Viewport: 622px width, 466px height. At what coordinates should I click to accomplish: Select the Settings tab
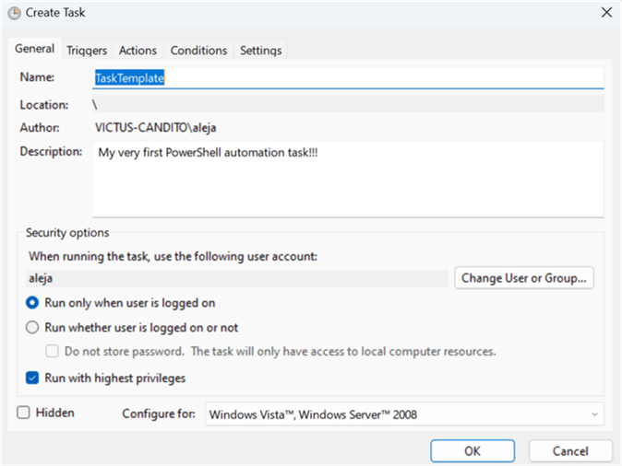click(261, 51)
